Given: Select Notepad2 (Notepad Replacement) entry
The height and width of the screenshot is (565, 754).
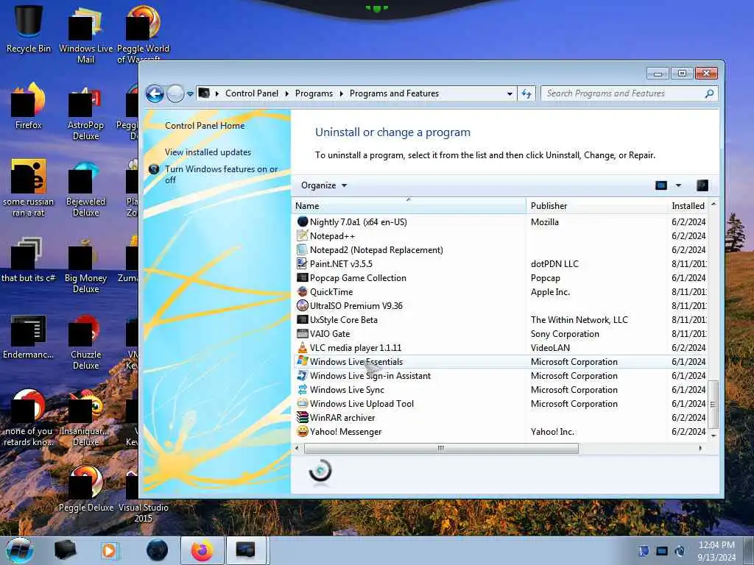Looking at the screenshot, I should tap(500, 250).
